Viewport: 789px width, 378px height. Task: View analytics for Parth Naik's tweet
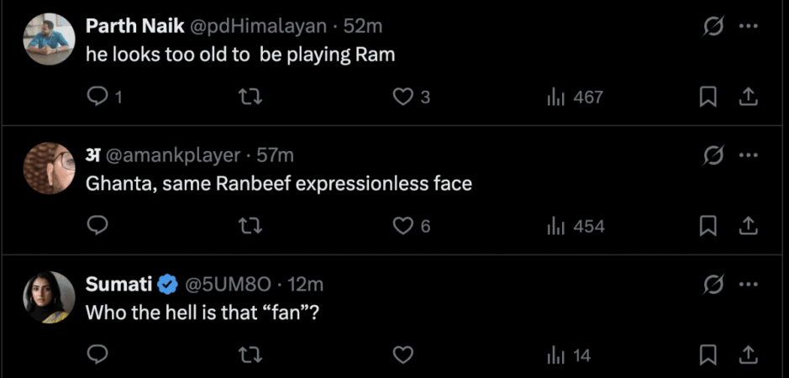point(556,97)
